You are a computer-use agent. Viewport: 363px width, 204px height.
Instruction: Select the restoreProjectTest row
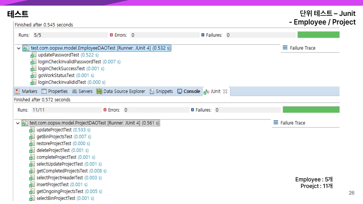[60, 144]
